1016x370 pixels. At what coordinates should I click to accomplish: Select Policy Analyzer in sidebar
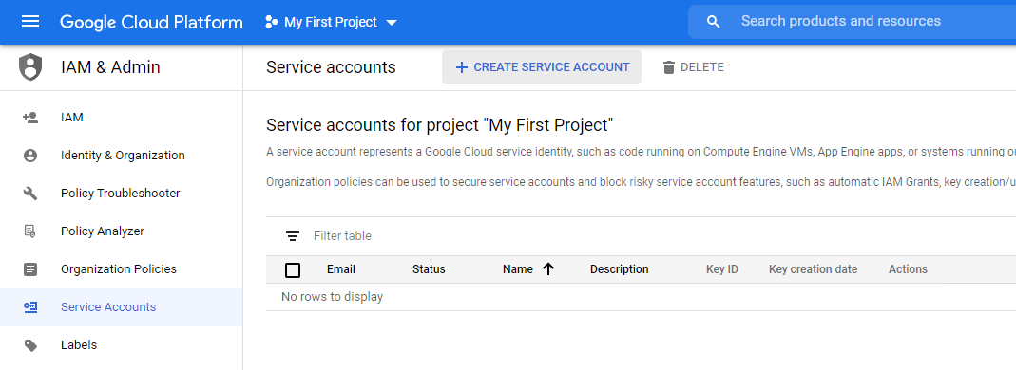click(121, 231)
